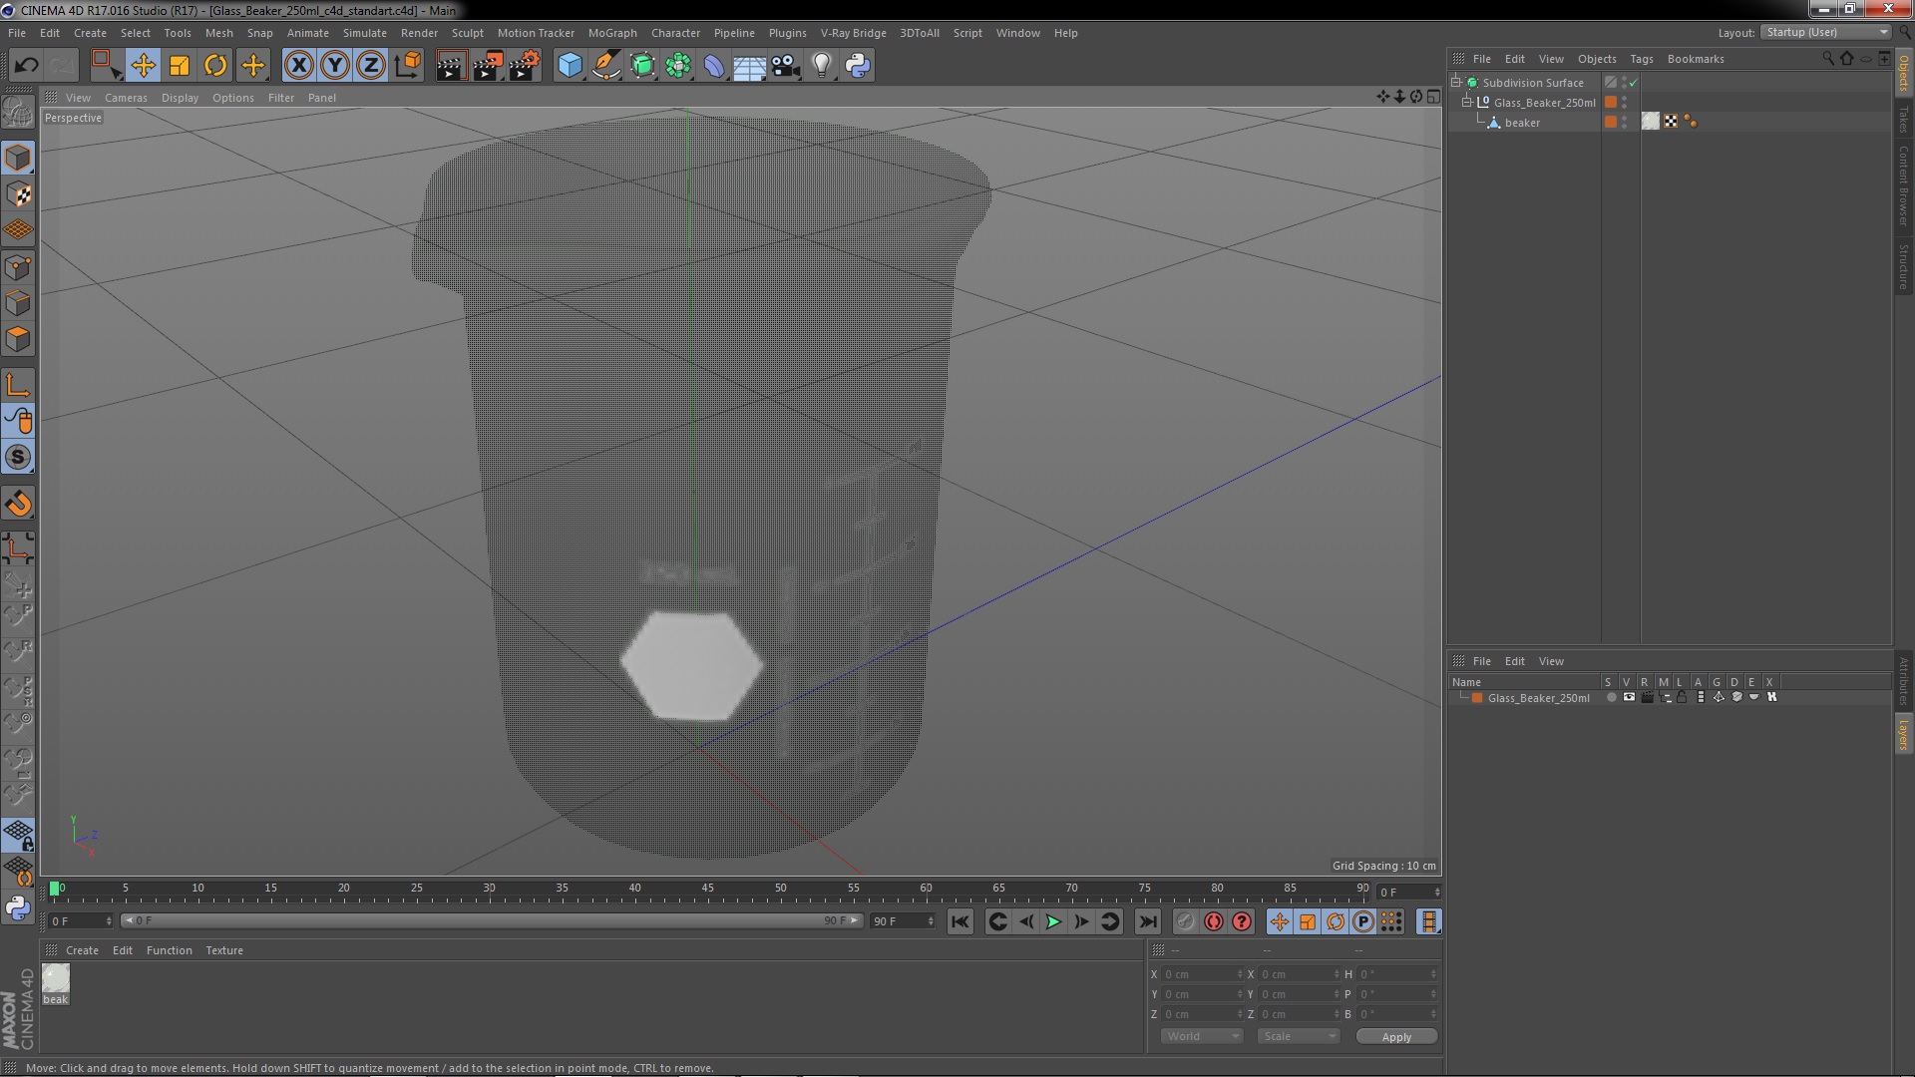
Task: Open the World coordinate dropdown
Action: [x=1201, y=1036]
